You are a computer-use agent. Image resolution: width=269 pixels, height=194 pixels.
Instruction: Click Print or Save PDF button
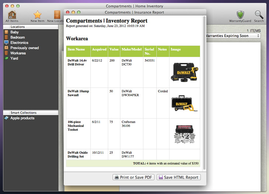tap(133, 177)
